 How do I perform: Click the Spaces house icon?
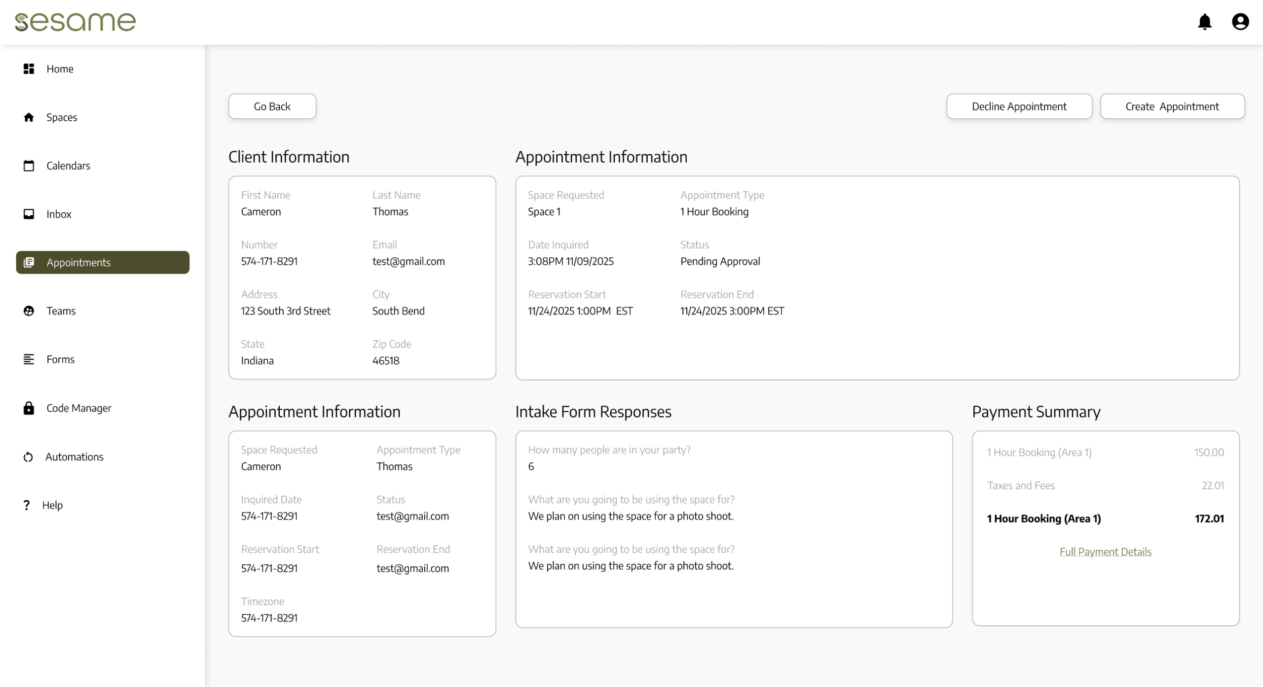pos(29,117)
